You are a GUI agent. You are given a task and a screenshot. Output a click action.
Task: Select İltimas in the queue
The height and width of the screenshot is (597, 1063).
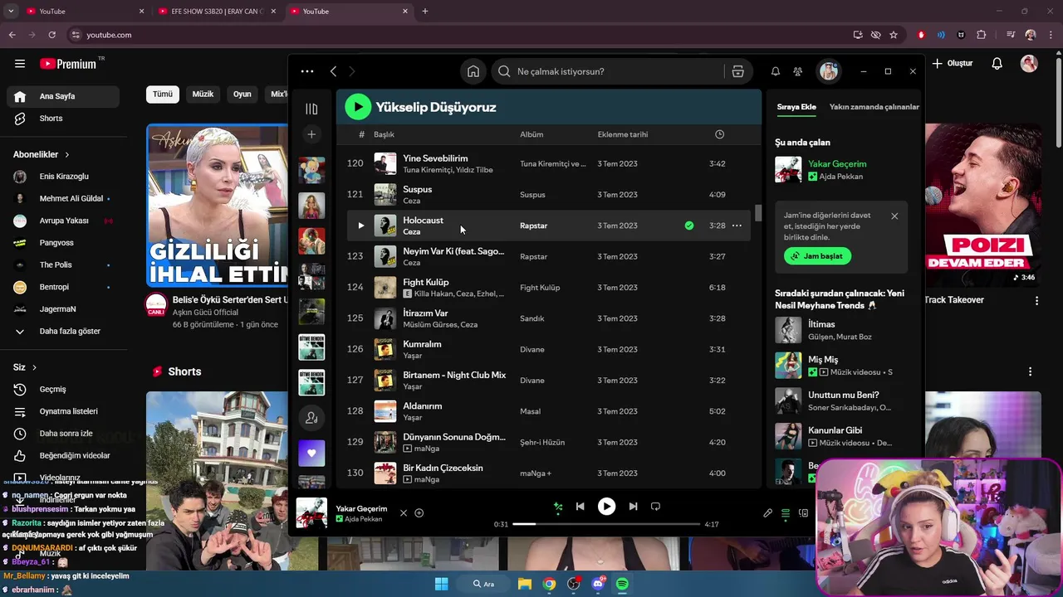coord(840,330)
